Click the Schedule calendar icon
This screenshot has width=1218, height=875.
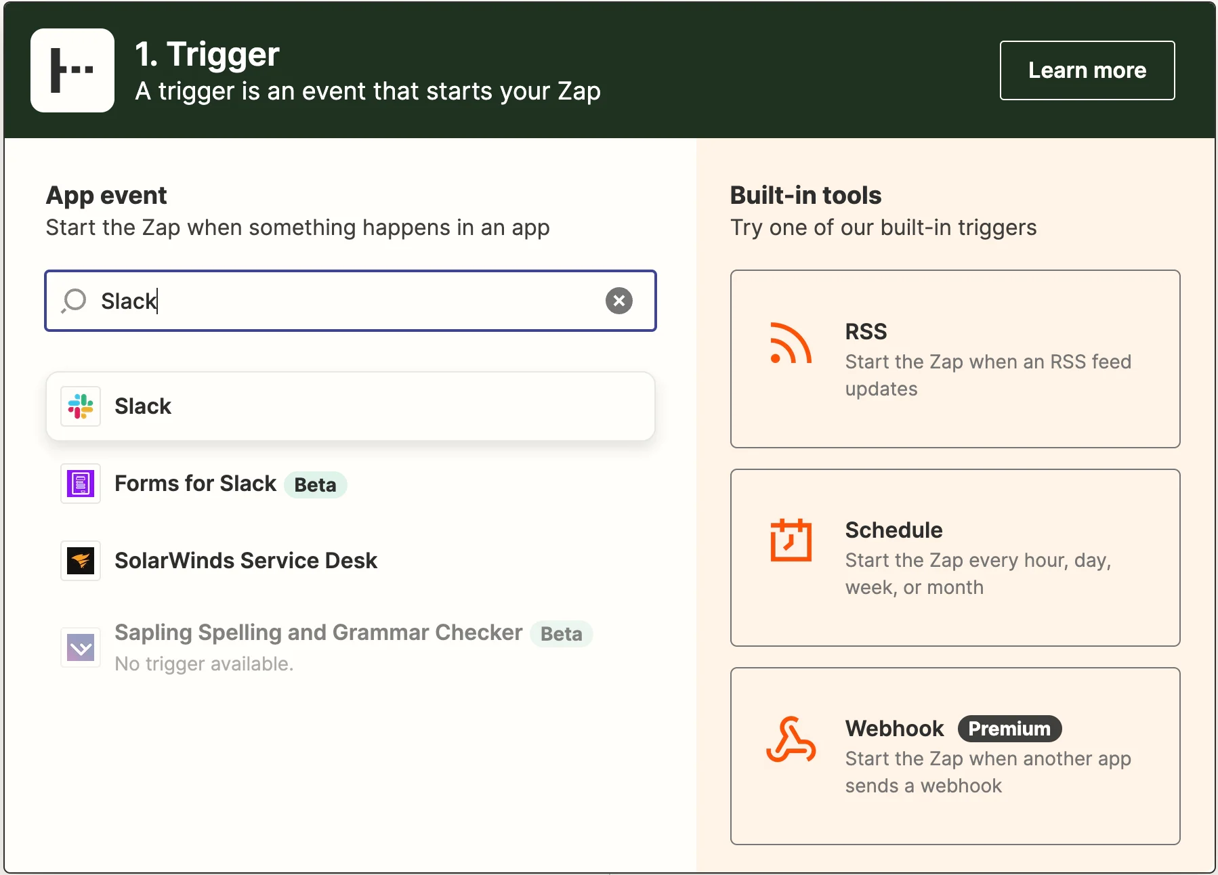[791, 540]
